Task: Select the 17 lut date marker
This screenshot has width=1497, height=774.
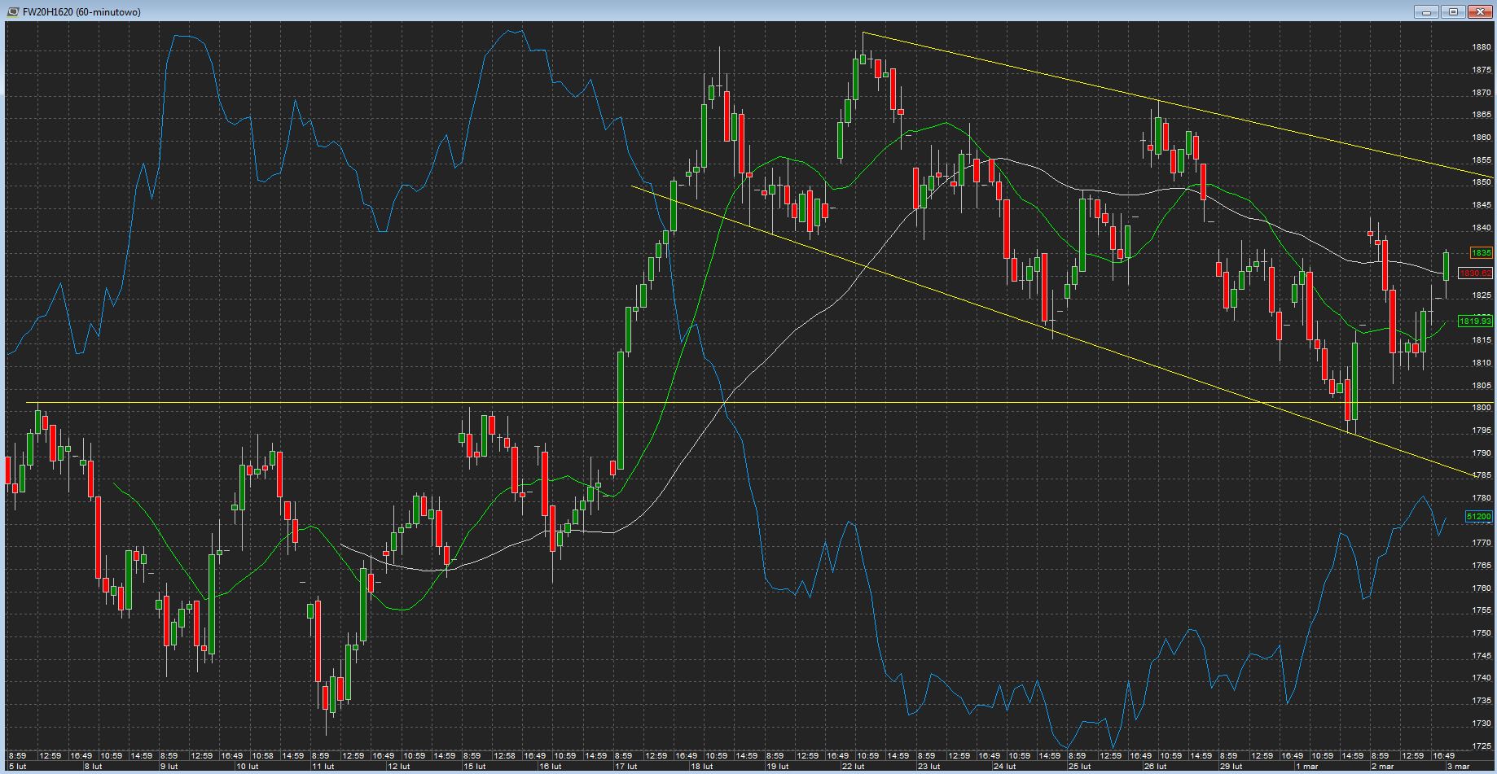Action: pyautogui.click(x=626, y=767)
